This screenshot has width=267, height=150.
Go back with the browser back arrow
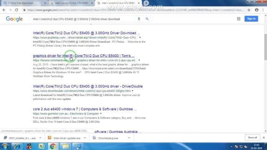[4, 10]
